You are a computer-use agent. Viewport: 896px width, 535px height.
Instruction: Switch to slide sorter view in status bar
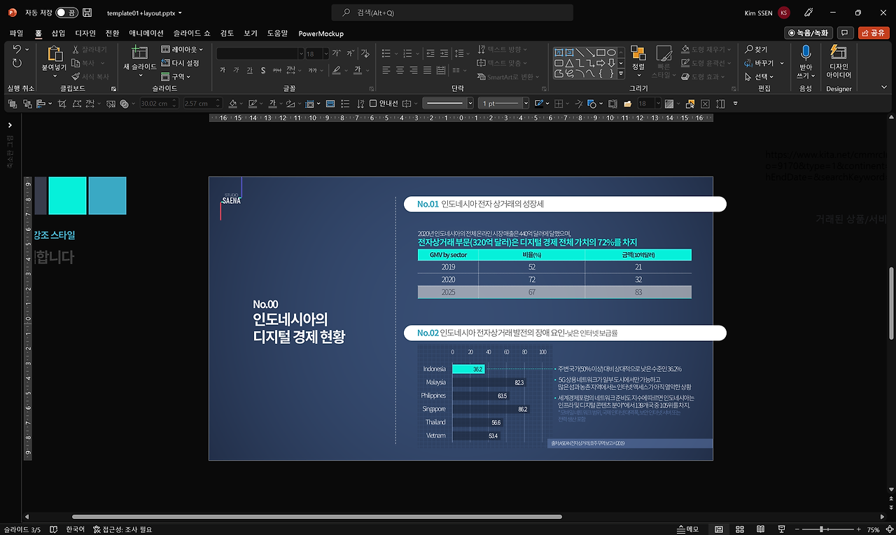click(740, 529)
